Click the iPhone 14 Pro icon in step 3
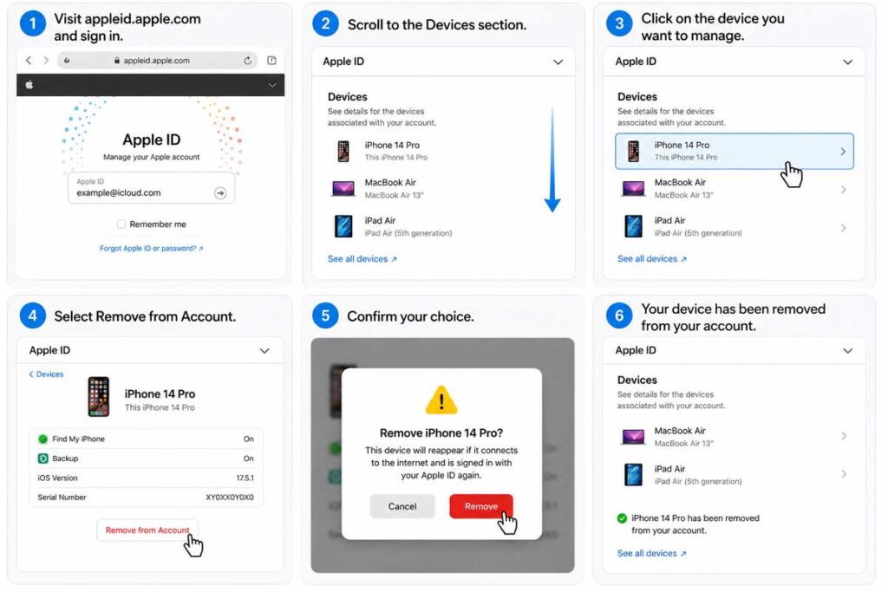The image size is (888, 592). 633,151
